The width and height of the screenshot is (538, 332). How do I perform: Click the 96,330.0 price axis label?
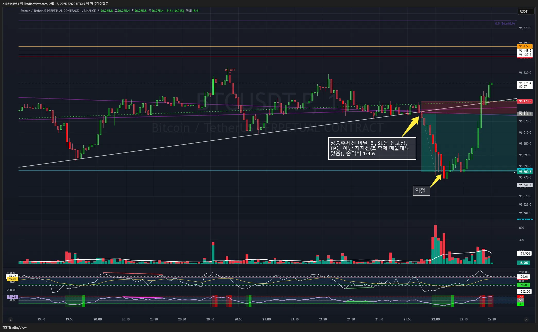[x=525, y=73]
